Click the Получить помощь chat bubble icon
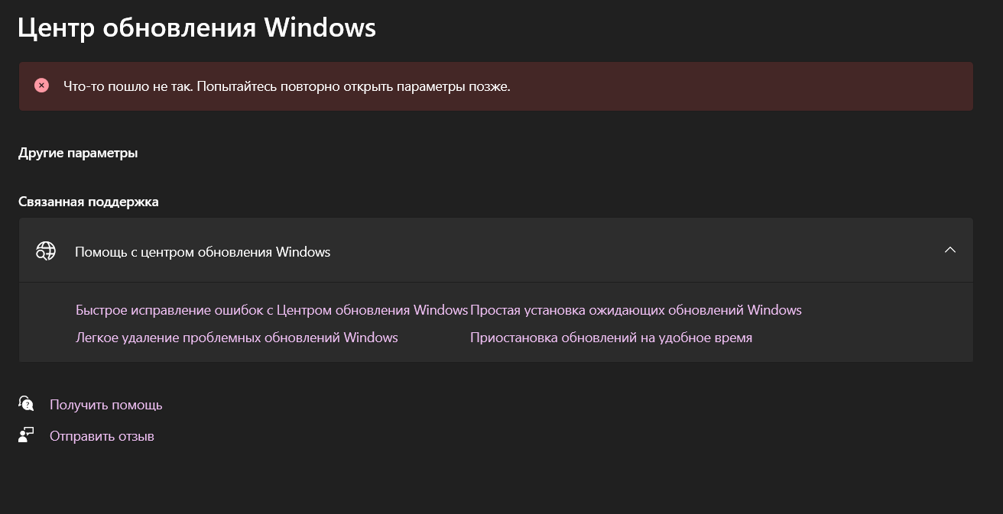1003x514 pixels. [26, 404]
